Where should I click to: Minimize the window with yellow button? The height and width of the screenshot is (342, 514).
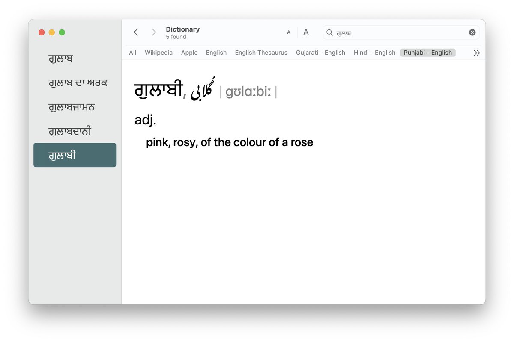click(52, 32)
